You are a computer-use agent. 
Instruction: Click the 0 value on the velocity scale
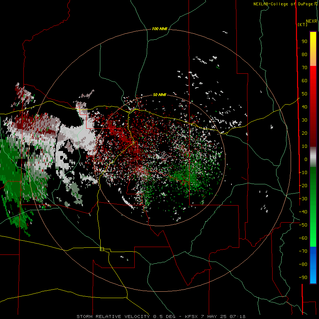(306, 159)
